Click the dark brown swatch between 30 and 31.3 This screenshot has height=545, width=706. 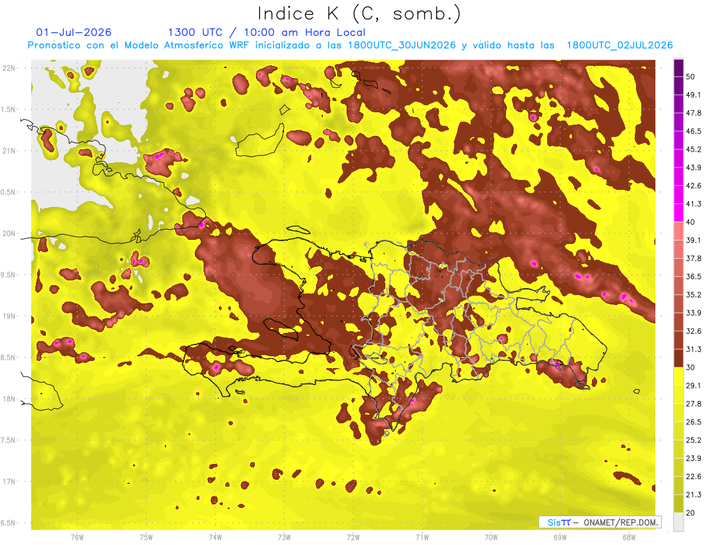[678, 358]
